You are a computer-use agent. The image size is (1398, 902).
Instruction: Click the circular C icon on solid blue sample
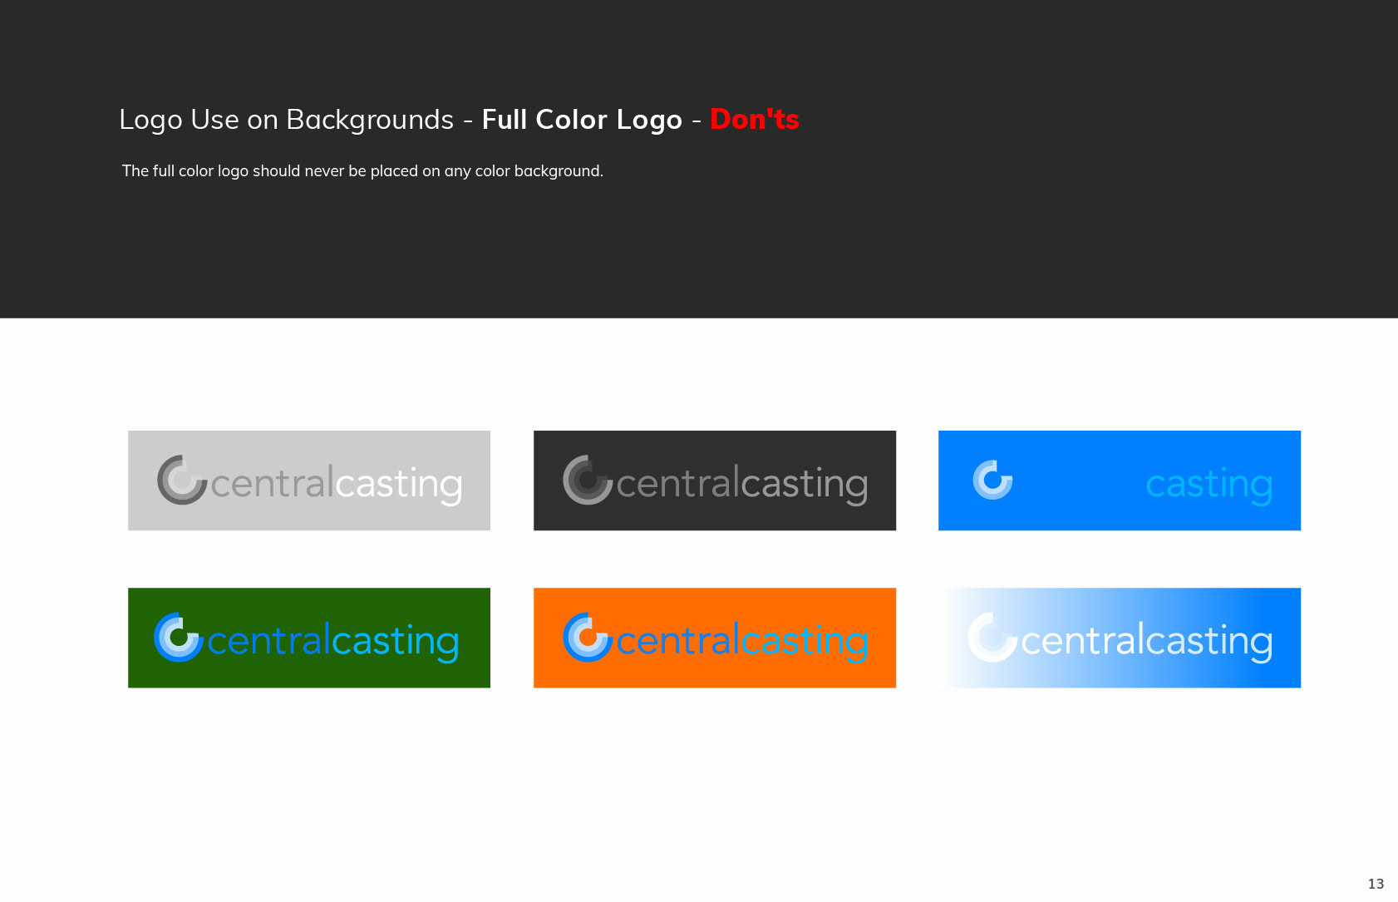coord(992,481)
